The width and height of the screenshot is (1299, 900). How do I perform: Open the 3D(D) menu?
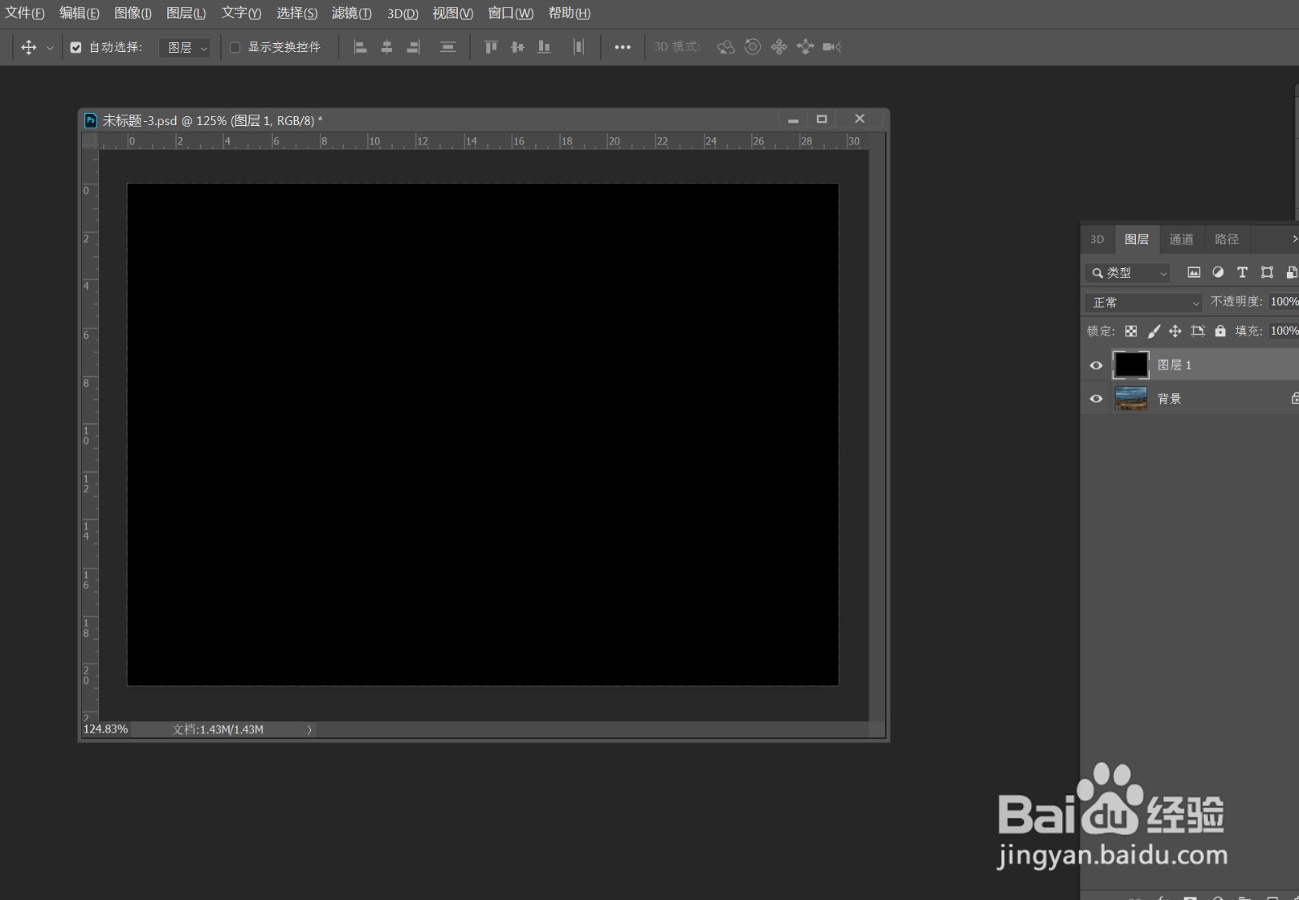[403, 13]
